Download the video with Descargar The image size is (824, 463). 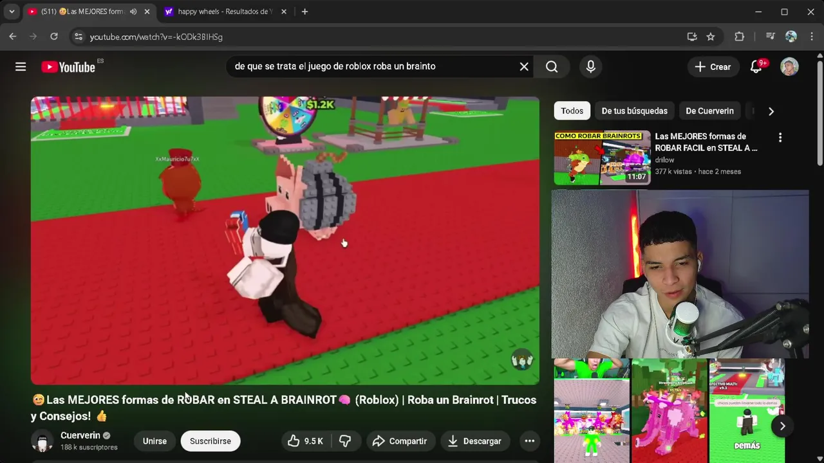pyautogui.click(x=474, y=440)
